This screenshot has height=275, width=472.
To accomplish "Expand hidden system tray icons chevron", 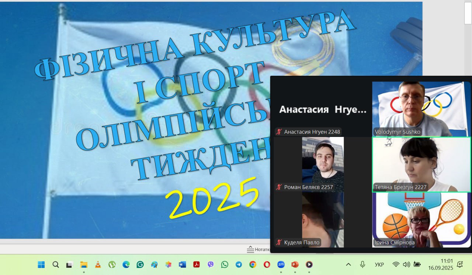I will 348,264.
